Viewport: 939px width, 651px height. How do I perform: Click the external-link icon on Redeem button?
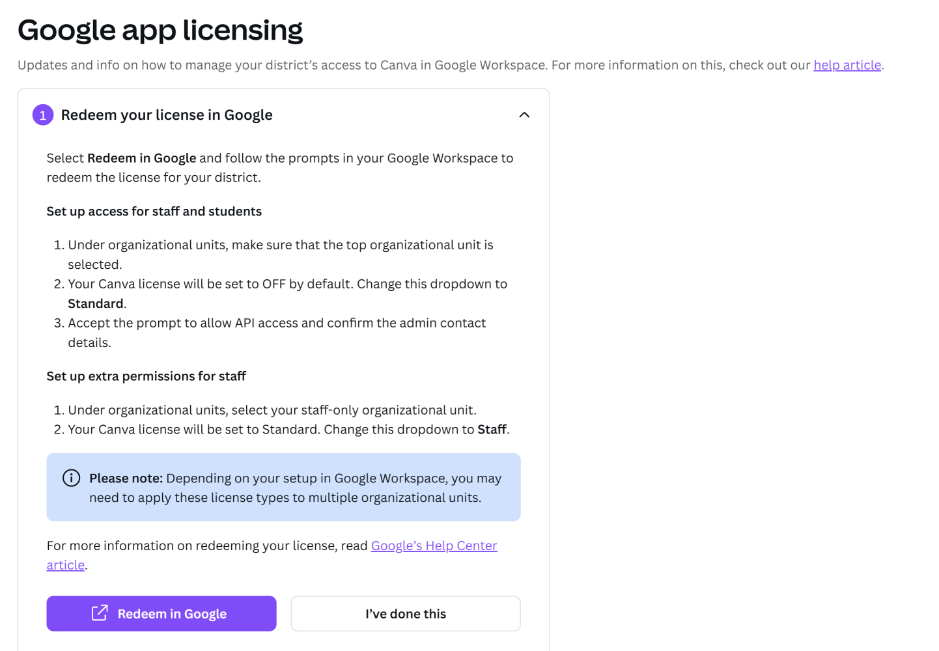100,613
